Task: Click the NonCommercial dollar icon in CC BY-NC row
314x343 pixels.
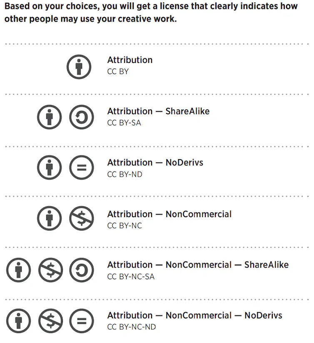Action: tap(82, 219)
